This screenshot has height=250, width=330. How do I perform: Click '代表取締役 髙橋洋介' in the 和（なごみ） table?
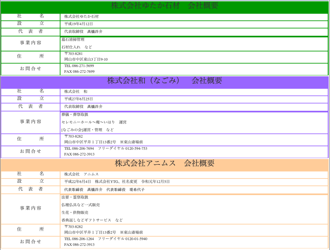tap(83, 107)
